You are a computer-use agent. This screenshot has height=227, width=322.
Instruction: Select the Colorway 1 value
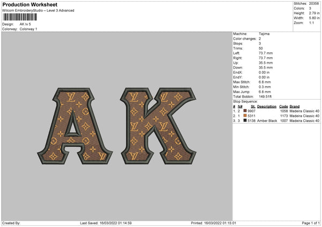[x=28, y=29]
